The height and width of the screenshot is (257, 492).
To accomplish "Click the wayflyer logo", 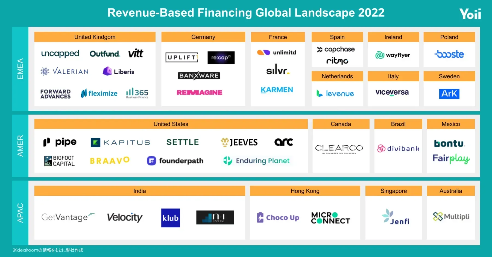I will pos(393,55).
